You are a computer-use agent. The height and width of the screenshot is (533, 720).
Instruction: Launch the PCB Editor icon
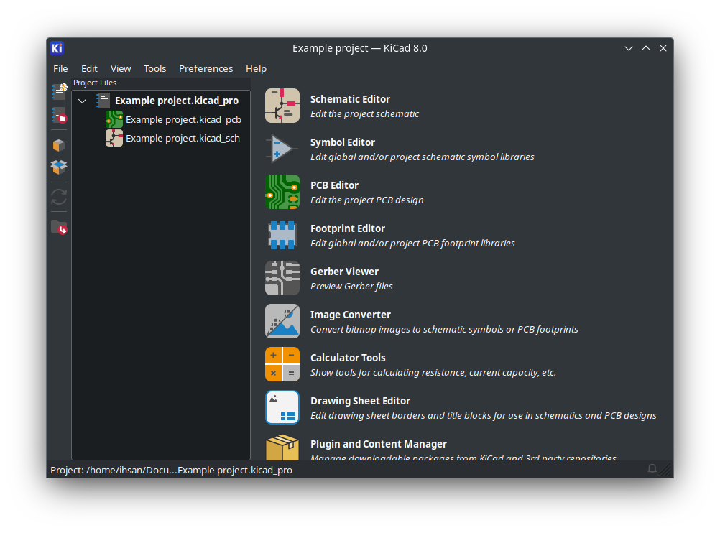282,192
